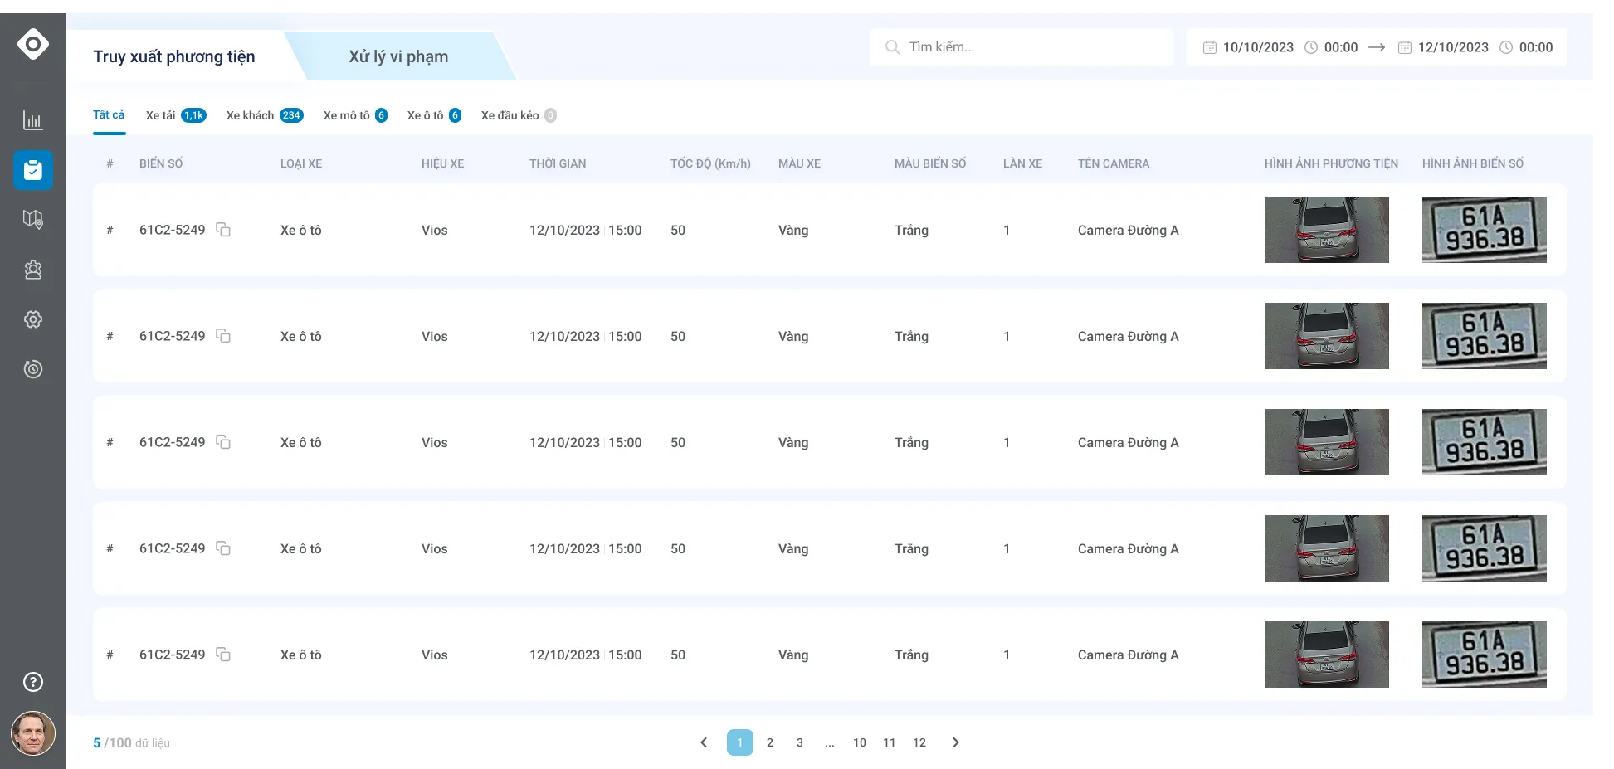The image size is (1614, 769).
Task: Copy plate 61C2-5249 in the fifth row
Action: coord(223,655)
